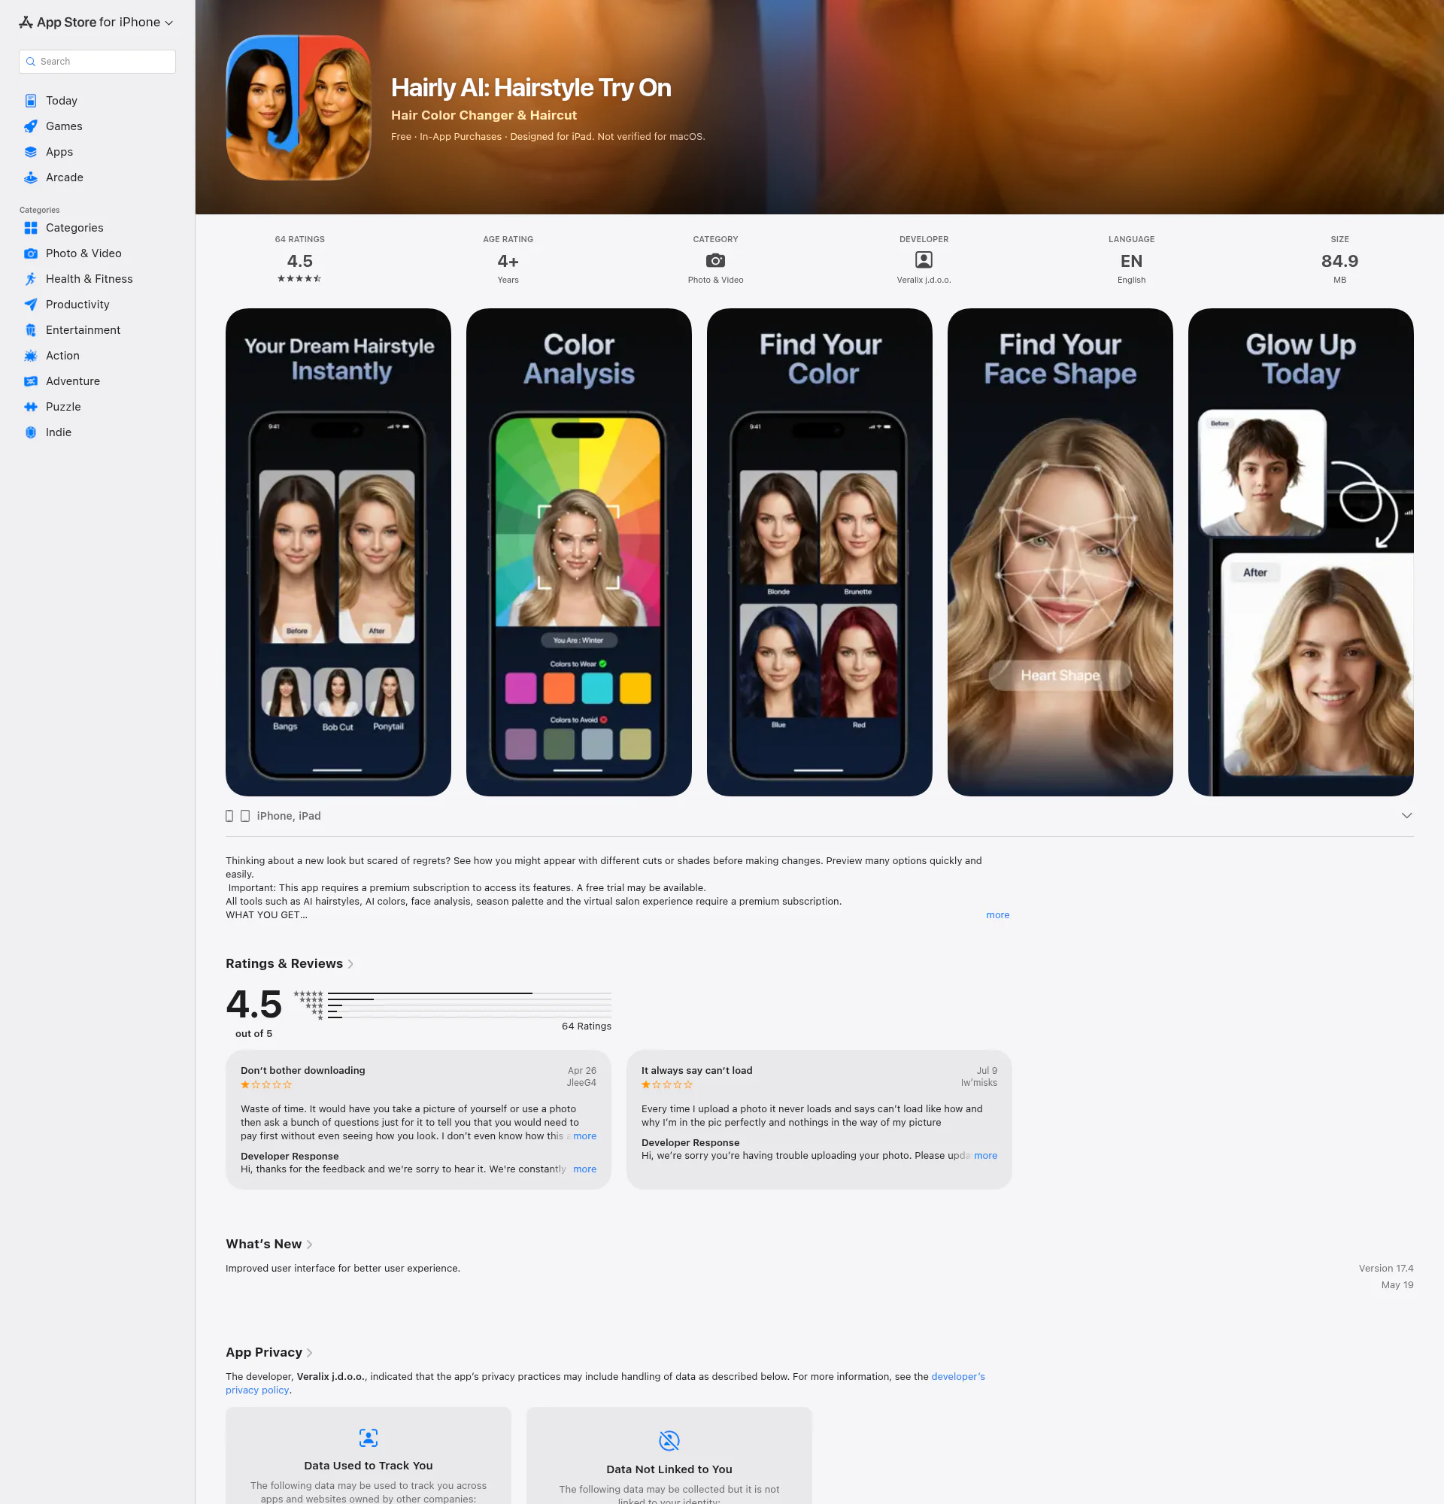
Task: Expand Ratings & Reviews section chevron
Action: pyautogui.click(x=350, y=965)
